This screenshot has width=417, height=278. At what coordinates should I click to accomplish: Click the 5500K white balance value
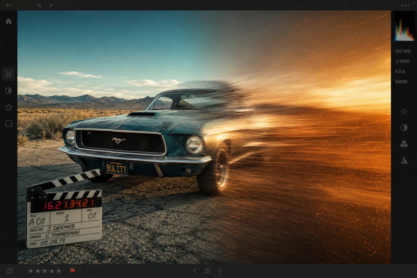(x=402, y=82)
